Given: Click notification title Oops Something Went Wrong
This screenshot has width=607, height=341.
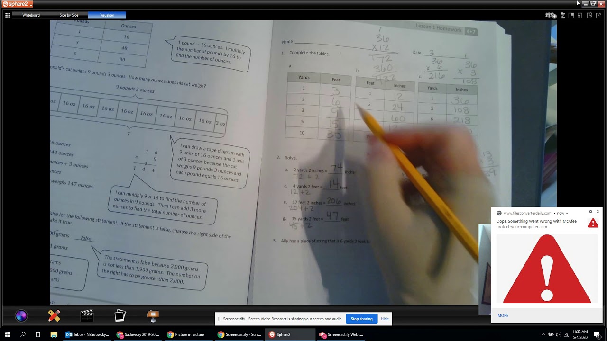Looking at the screenshot, I should point(536,221).
